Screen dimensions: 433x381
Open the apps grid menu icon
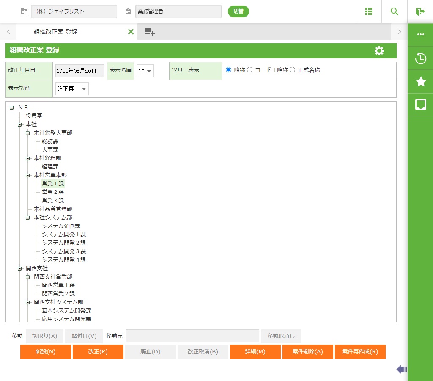click(368, 11)
